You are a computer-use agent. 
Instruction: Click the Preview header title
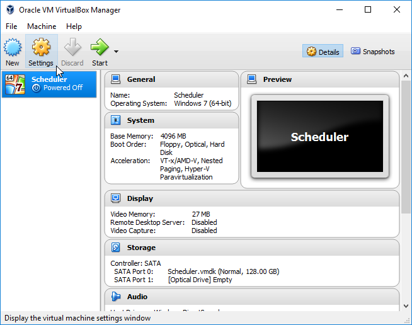coord(277,79)
